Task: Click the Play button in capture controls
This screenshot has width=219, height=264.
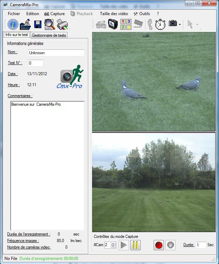Action: coord(124,245)
